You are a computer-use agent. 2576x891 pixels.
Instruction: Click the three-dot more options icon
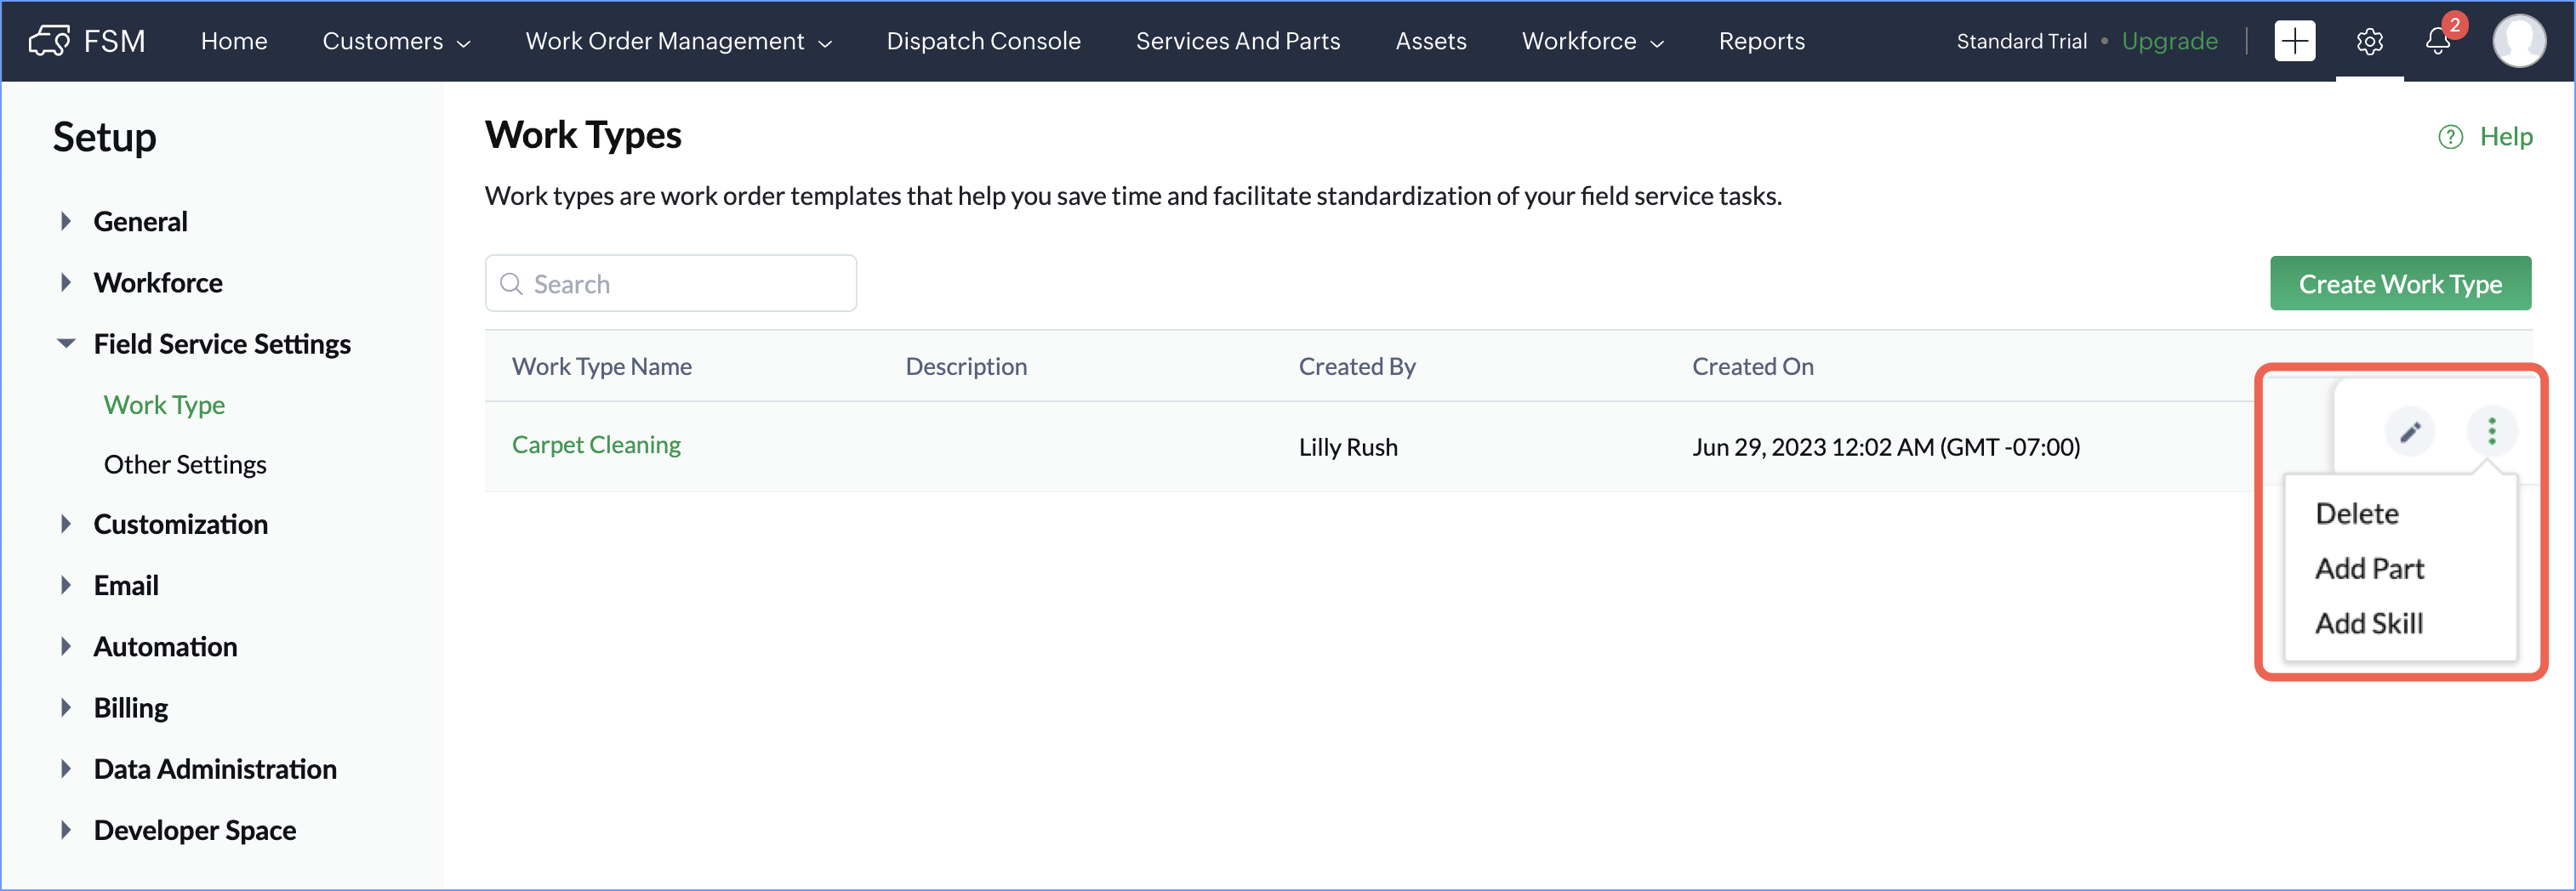[2491, 432]
